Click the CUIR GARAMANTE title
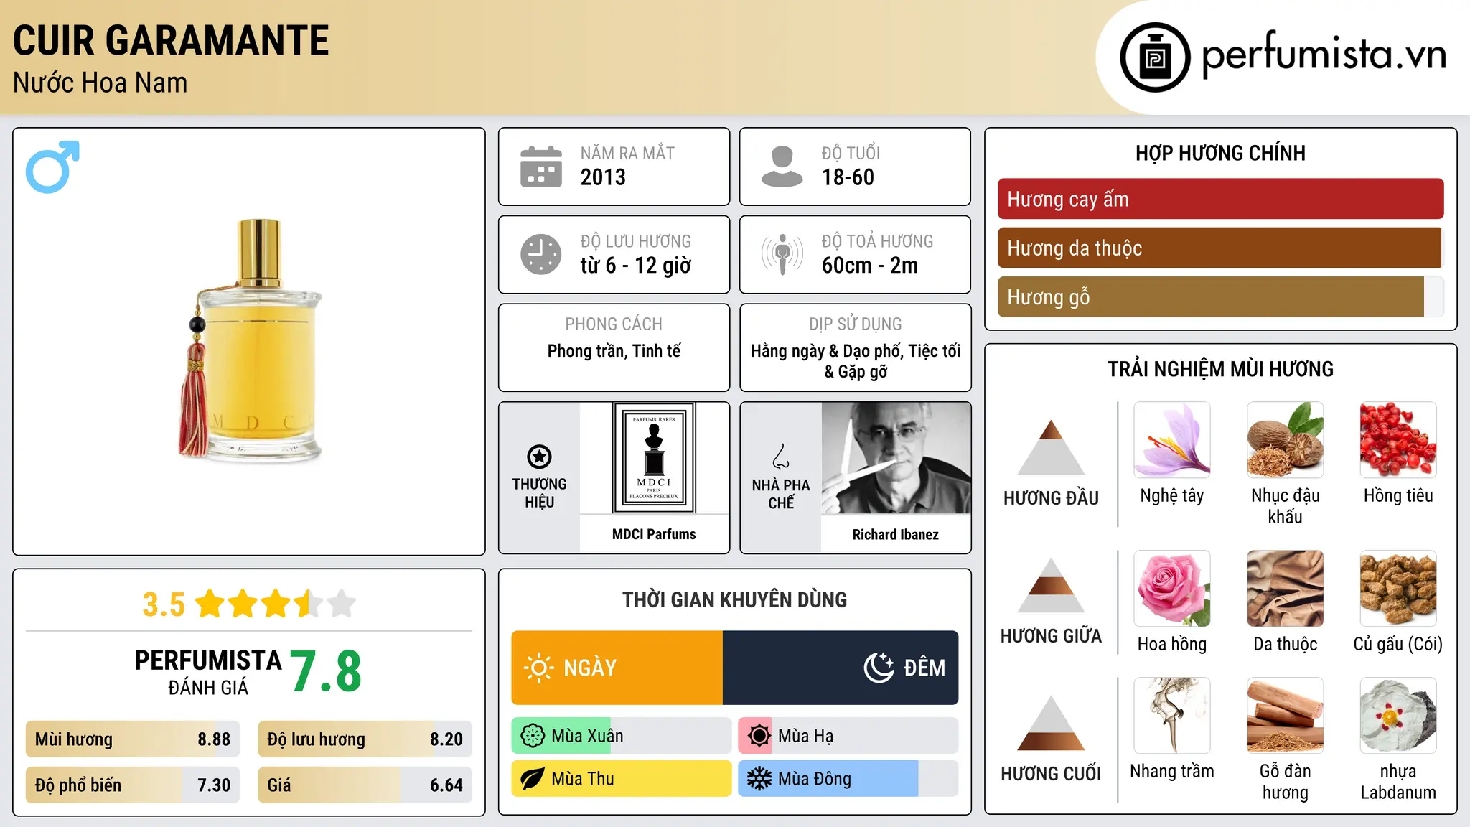1470x827 pixels. (171, 40)
